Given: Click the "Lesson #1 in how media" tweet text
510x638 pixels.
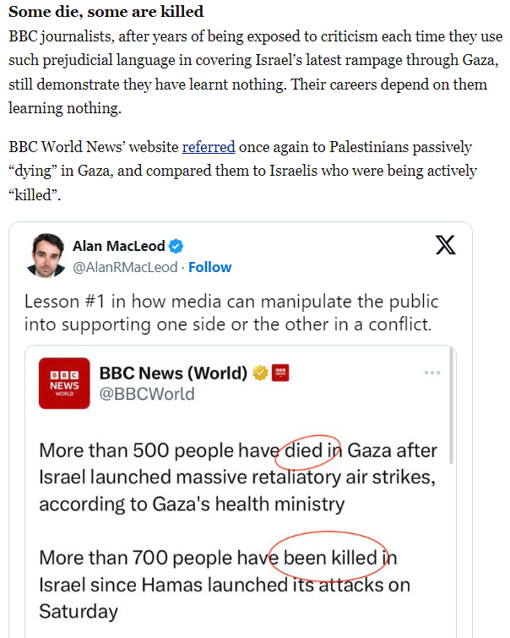Looking at the screenshot, I should [231, 313].
